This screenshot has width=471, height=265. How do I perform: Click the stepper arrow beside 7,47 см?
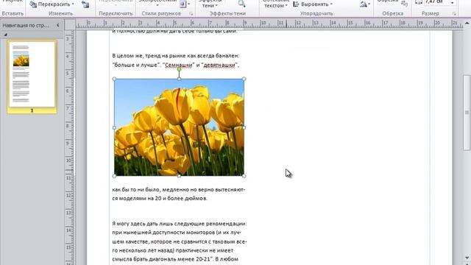(453, 2)
